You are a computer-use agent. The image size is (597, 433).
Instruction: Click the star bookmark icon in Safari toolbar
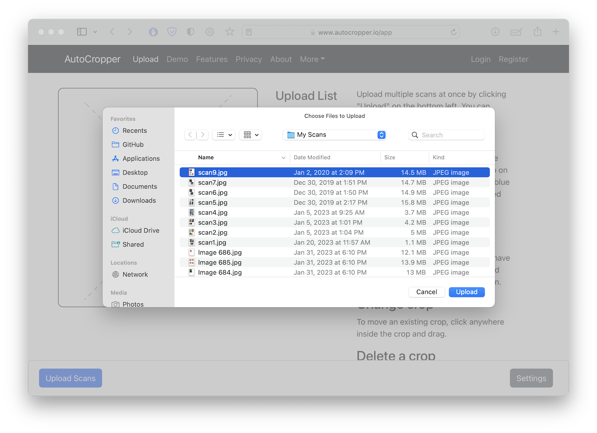[230, 32]
